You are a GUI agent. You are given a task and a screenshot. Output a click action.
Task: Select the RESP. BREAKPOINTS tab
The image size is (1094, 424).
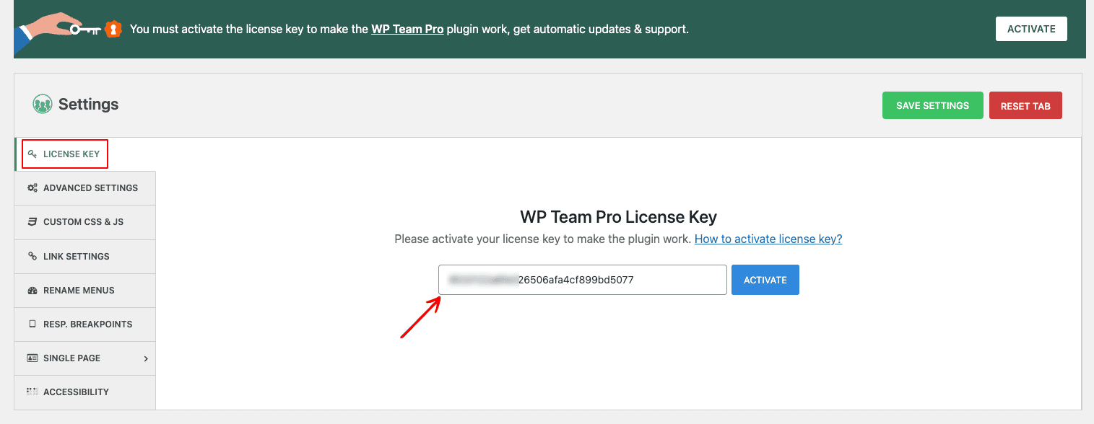(85, 324)
